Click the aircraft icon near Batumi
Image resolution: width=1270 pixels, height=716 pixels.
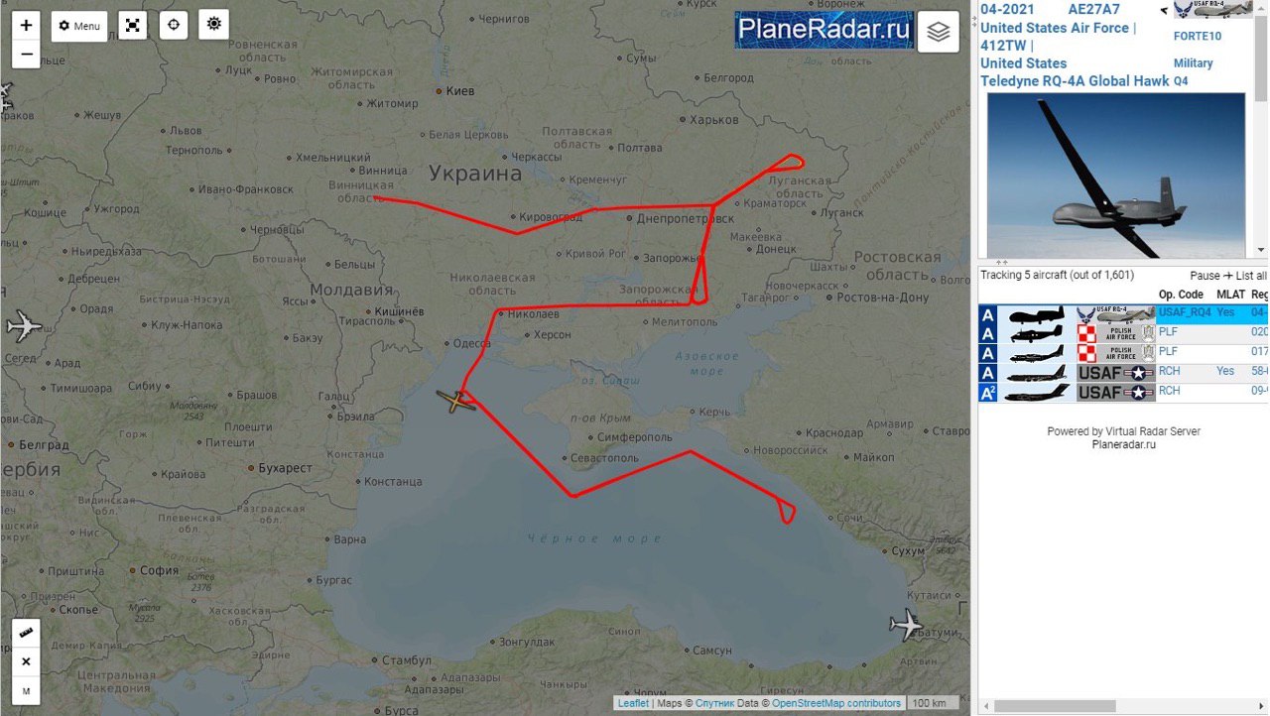(x=907, y=625)
